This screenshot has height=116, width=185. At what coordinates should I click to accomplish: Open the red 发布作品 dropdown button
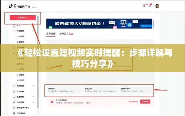[23, 17]
